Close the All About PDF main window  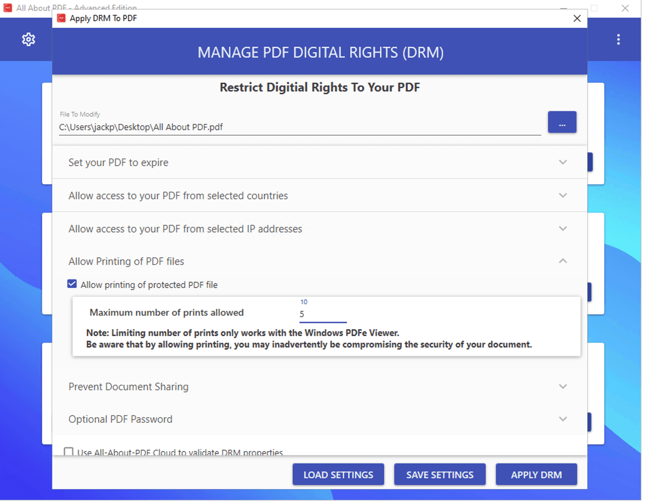[625, 8]
